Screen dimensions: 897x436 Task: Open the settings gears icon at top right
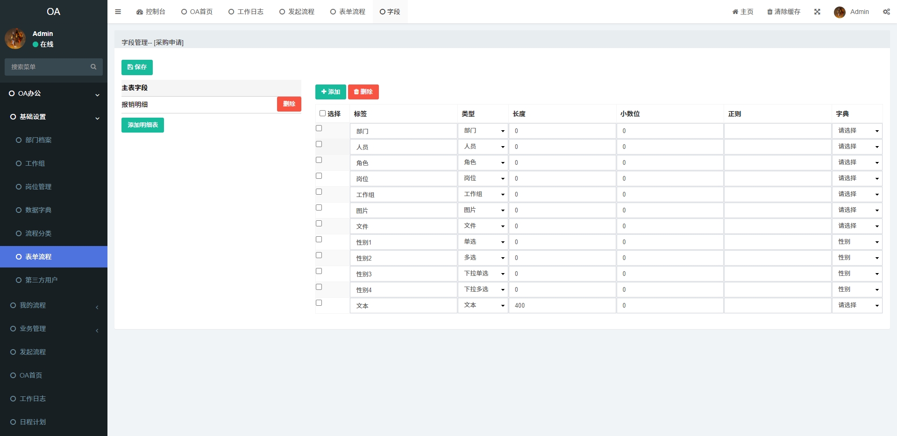click(x=886, y=12)
